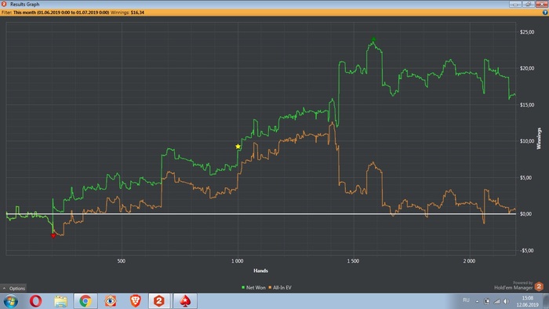Open PokerStars from taskbar
549x309 pixels.
185,301
